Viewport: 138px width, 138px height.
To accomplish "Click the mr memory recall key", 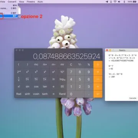I will point(62,64).
